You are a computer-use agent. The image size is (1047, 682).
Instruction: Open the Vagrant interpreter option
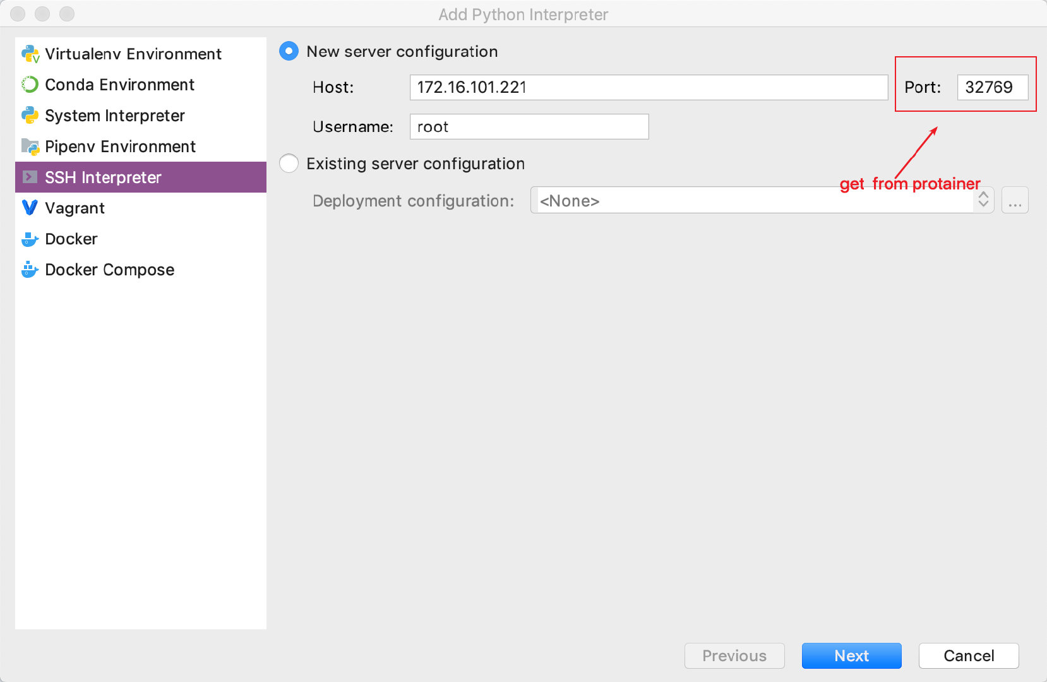point(141,208)
